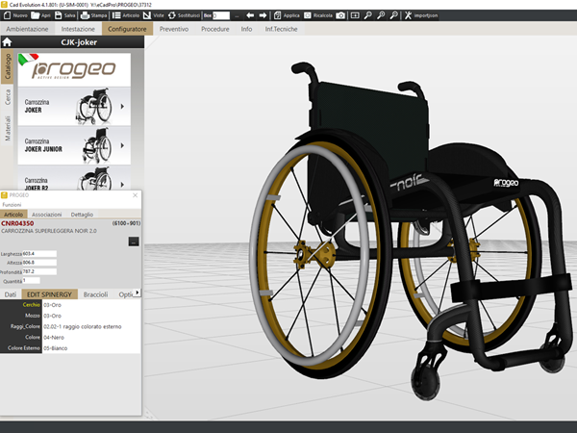Close the PROGEO panel
Viewport: 577px width, 433px height.
click(135, 195)
